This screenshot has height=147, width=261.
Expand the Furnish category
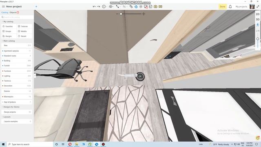17,66
